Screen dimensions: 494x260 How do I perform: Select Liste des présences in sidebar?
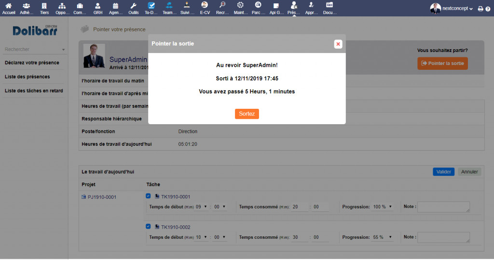click(x=27, y=77)
